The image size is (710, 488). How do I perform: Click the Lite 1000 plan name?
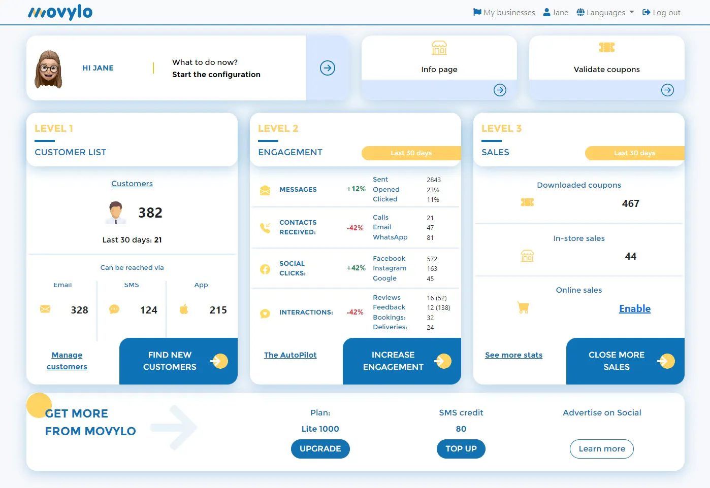[320, 429]
